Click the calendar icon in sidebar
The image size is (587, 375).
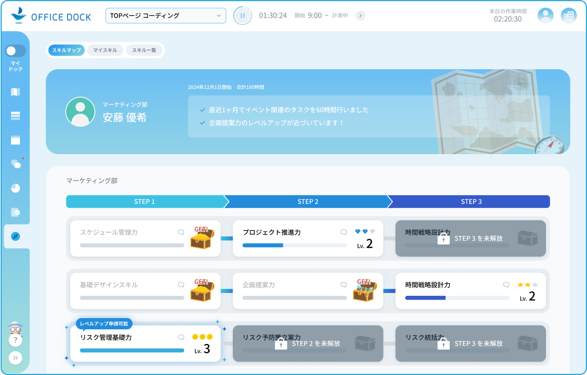tap(15, 140)
